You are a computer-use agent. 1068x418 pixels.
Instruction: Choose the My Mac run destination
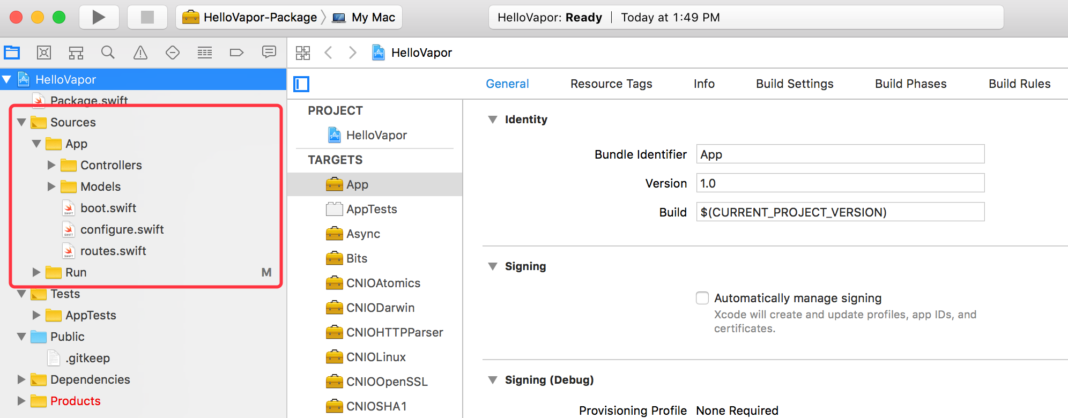click(x=364, y=17)
